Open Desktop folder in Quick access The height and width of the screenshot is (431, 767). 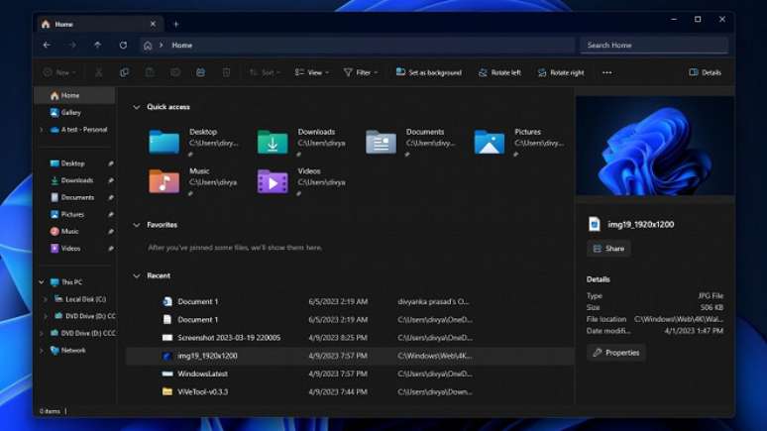pyautogui.click(x=193, y=142)
